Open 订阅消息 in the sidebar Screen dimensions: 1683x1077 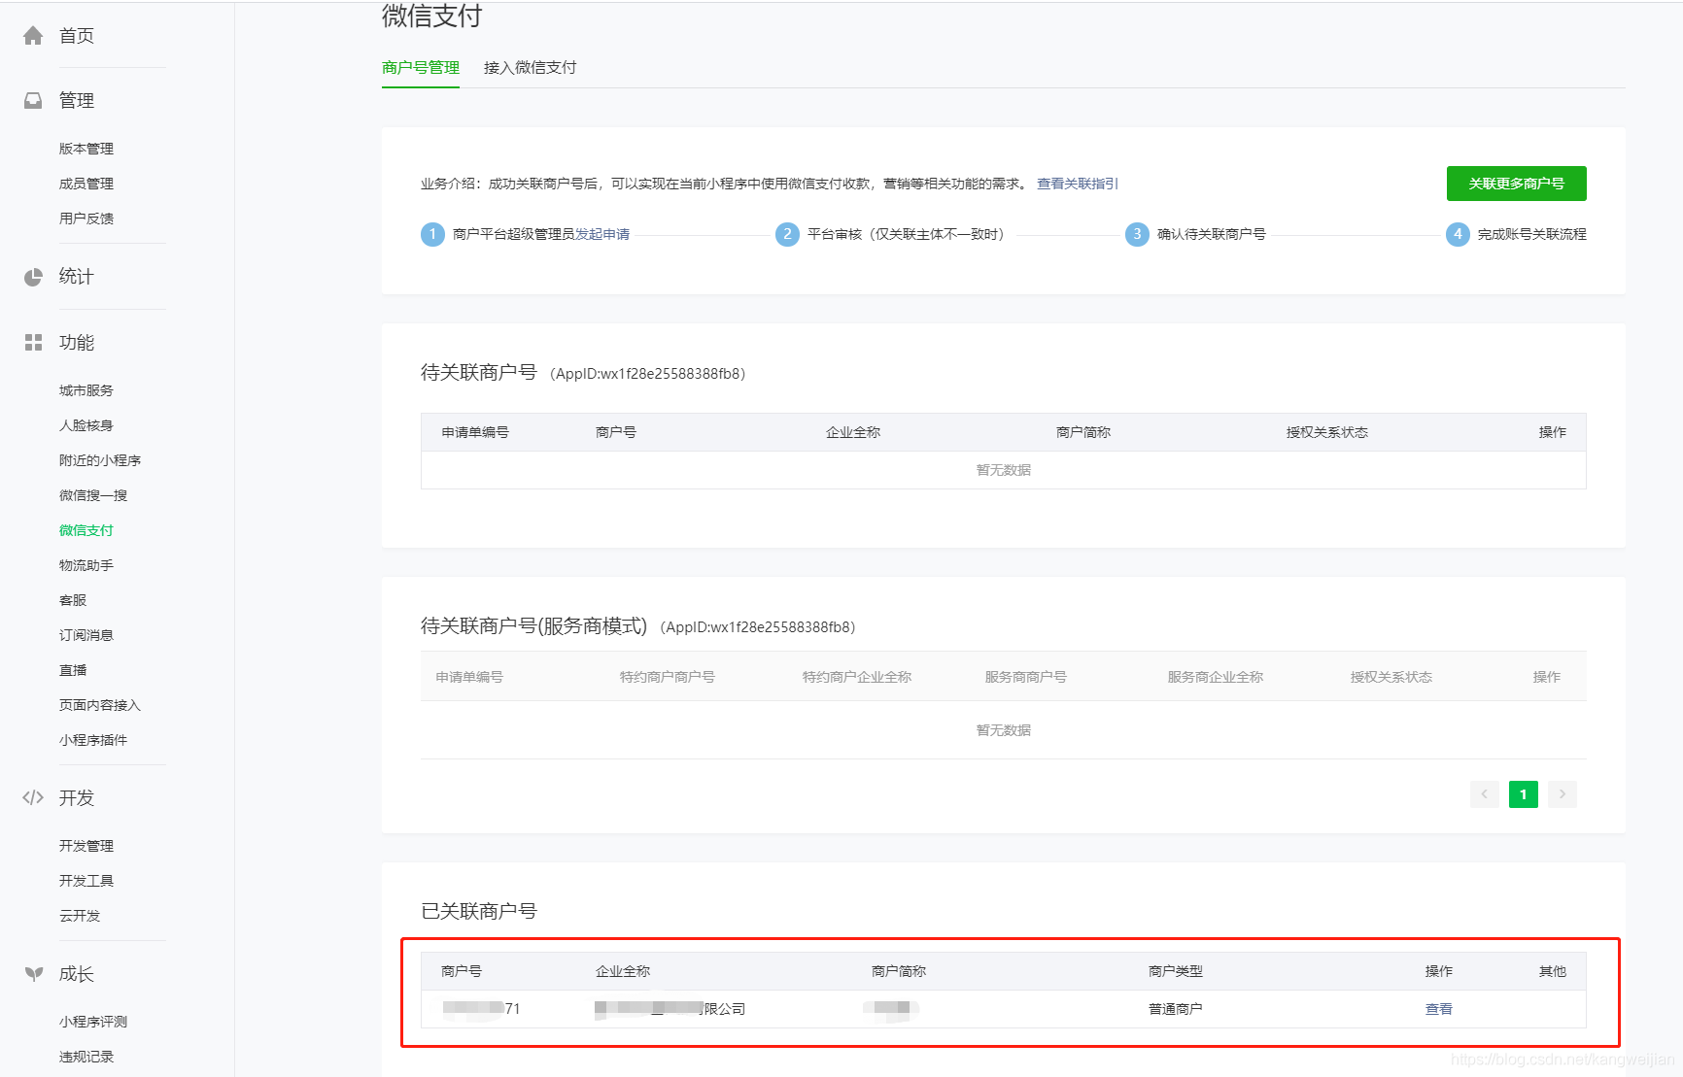[x=86, y=635]
